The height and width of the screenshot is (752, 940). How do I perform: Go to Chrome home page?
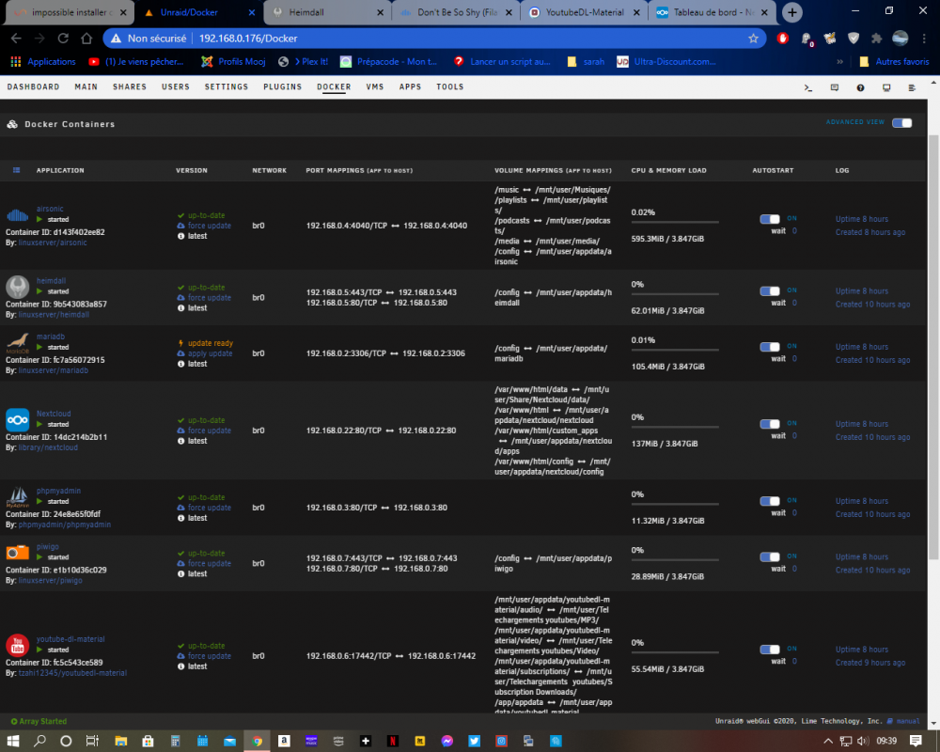point(86,39)
